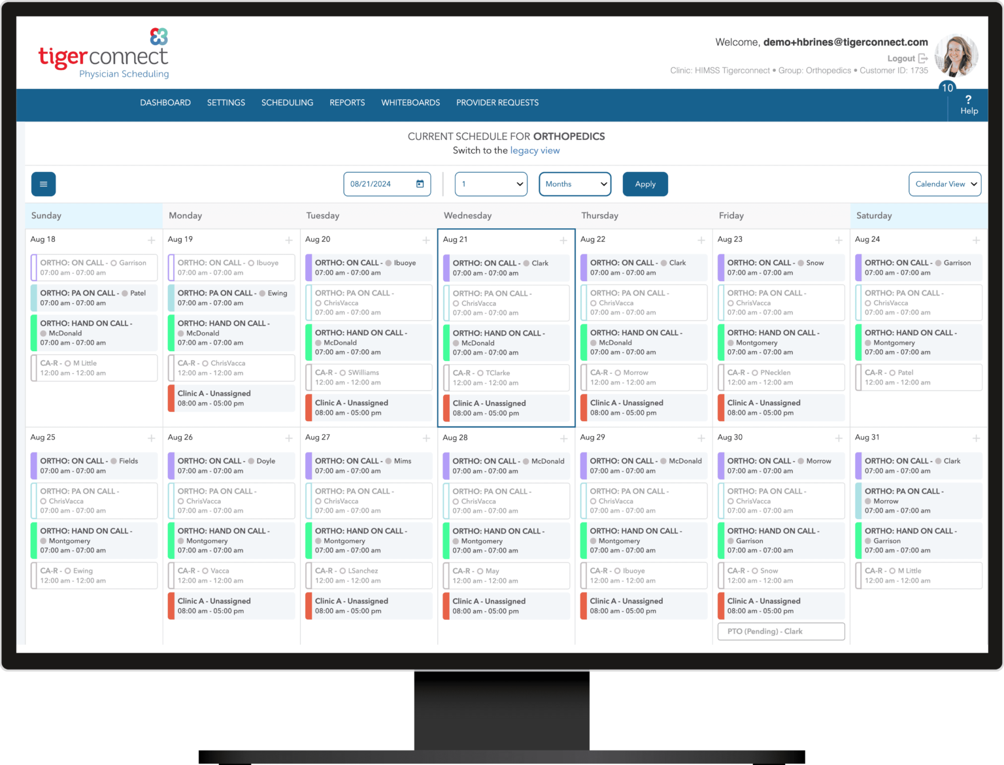Screen dimensions: 1004x765
Task: Expand the Calendar View dropdown
Action: point(945,184)
